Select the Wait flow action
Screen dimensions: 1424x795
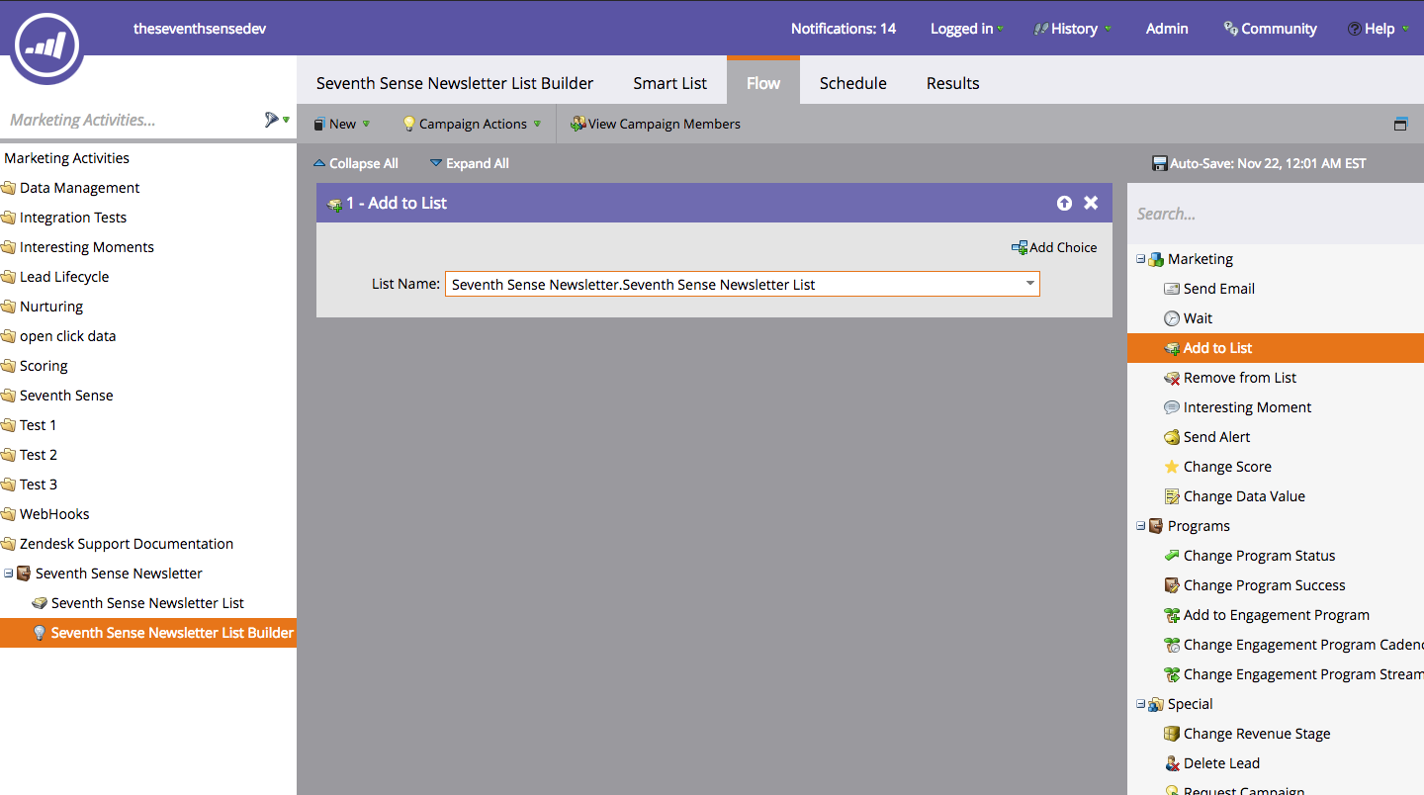pos(1197,318)
